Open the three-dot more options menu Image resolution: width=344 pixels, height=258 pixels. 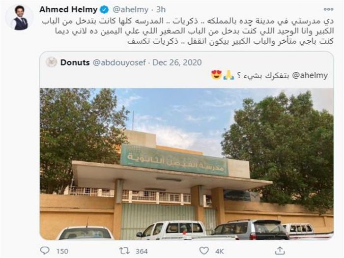pos(328,9)
